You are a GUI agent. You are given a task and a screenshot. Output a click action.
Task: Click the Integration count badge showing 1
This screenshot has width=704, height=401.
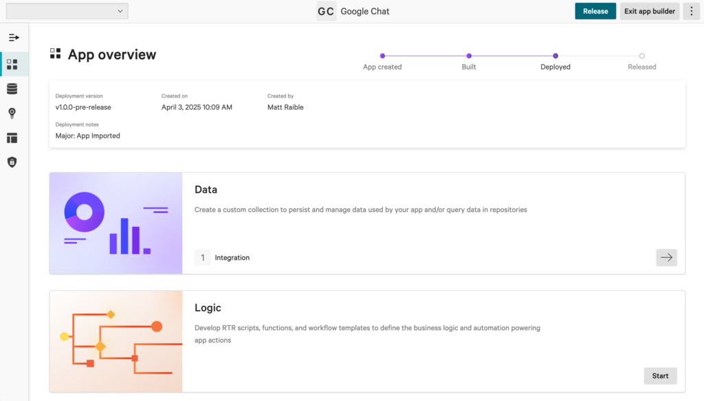203,257
